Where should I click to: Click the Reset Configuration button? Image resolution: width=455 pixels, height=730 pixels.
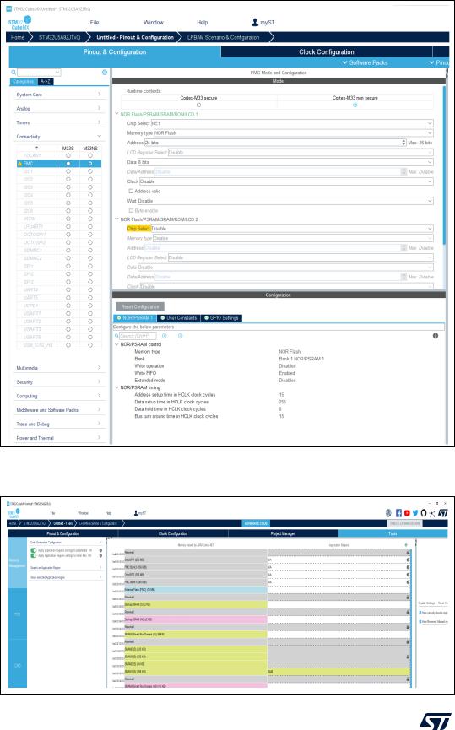[140, 307]
